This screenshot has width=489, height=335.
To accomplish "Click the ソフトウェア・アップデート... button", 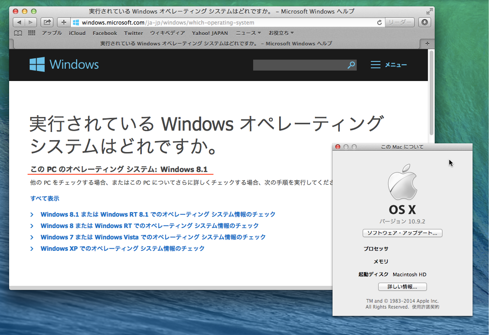I will click(x=402, y=233).
